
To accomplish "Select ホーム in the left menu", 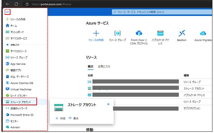I will (14, 26).
